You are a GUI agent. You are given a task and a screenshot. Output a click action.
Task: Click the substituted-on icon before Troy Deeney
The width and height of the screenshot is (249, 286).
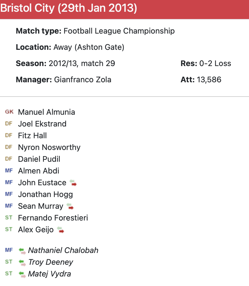[x=22, y=262]
